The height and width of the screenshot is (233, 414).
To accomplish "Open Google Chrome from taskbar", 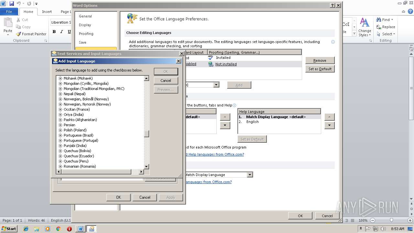I will [58, 229].
